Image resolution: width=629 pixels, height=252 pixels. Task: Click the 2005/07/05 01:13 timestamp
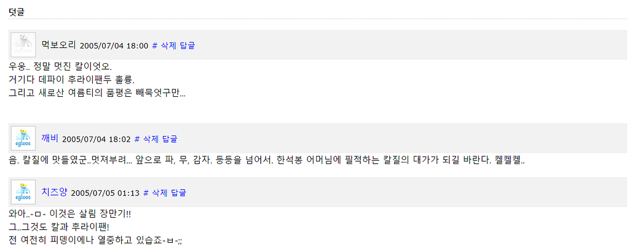coord(106,193)
